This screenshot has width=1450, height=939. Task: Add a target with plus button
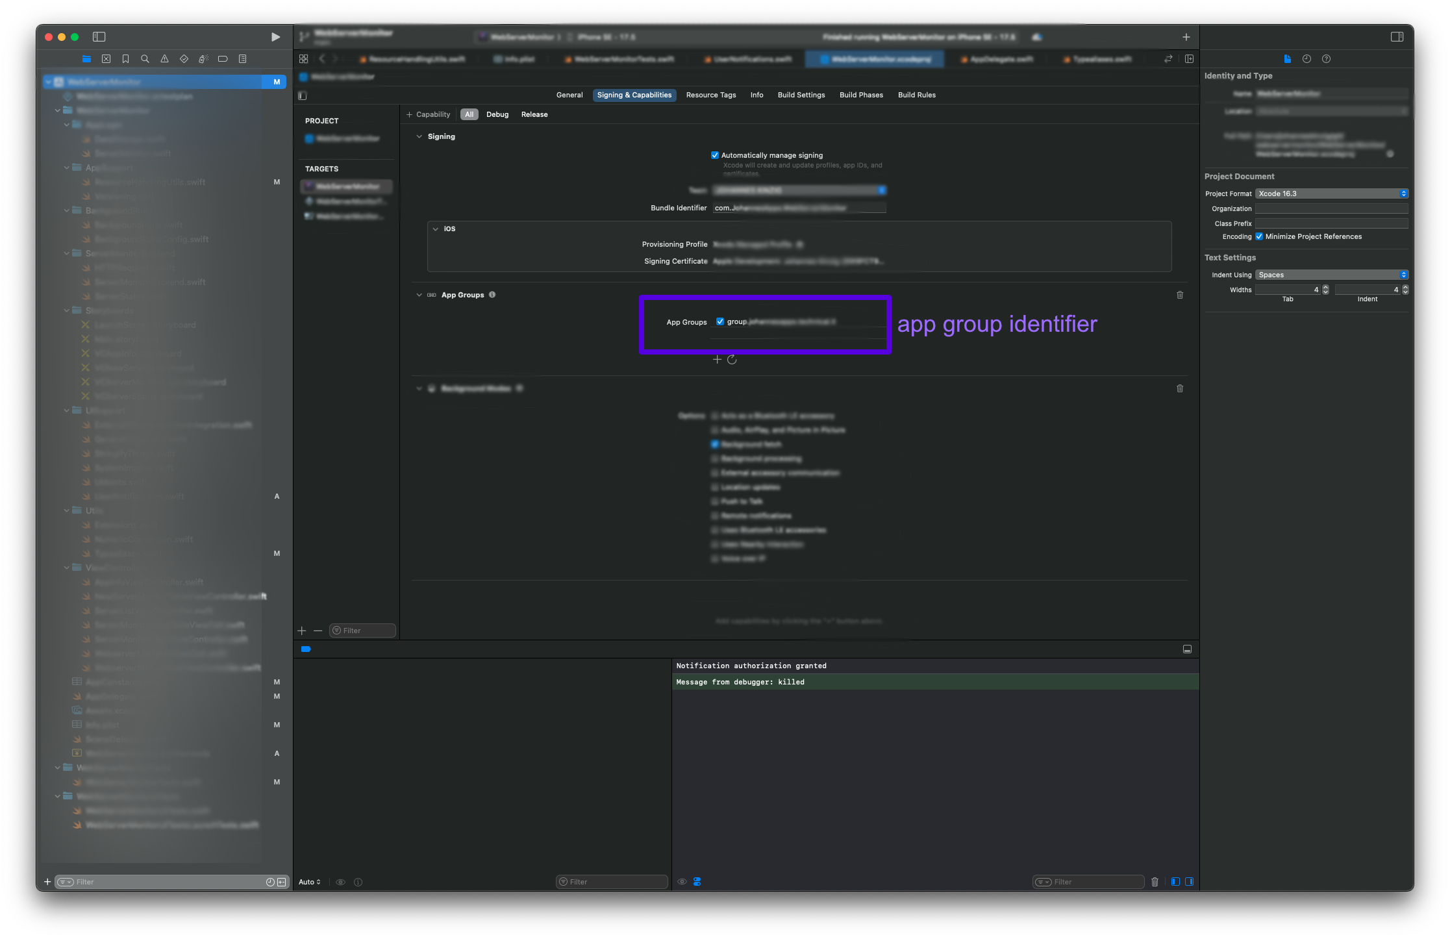[x=302, y=631]
